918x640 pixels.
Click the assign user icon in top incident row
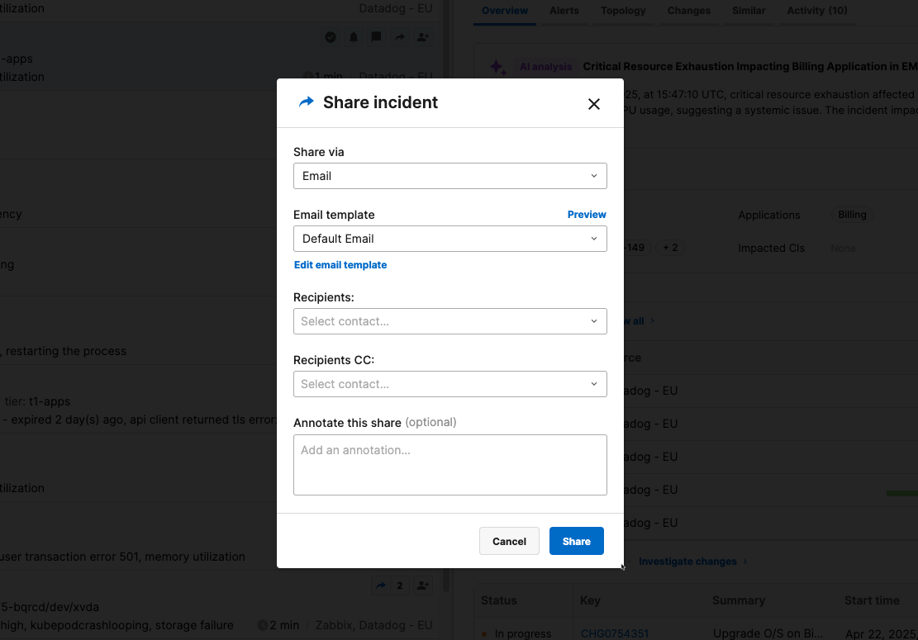point(423,37)
